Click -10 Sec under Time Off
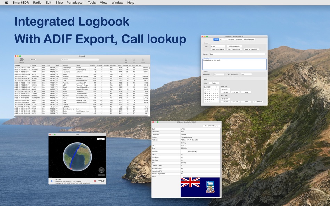 click(225, 102)
